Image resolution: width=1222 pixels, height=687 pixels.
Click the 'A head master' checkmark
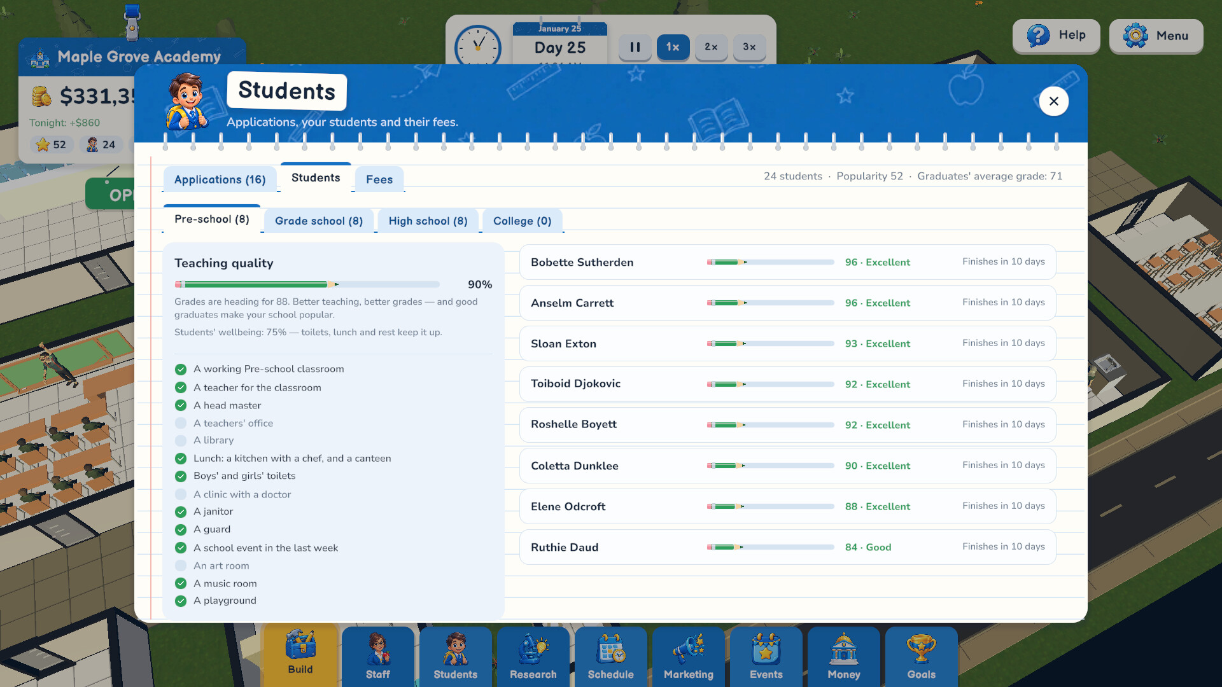pos(181,405)
